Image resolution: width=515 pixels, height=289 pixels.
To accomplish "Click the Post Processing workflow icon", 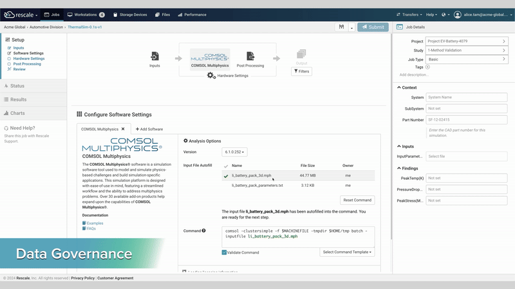I will [x=250, y=57].
